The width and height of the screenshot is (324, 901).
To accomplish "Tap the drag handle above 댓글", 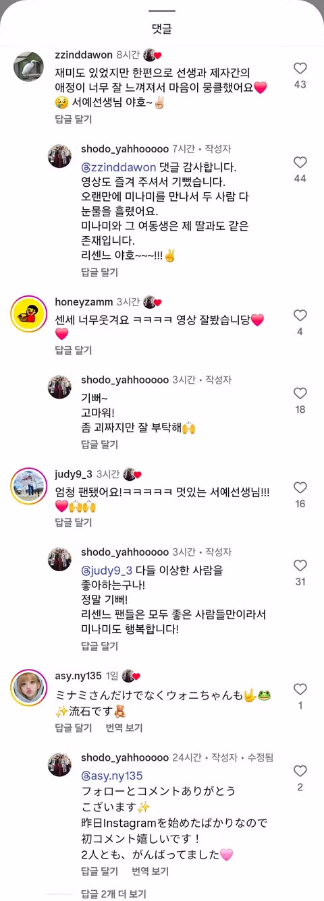I will pos(162,11).
